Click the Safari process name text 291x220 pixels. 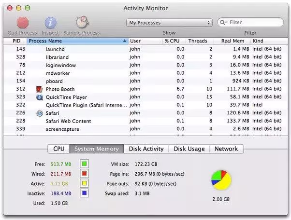tap(53, 113)
